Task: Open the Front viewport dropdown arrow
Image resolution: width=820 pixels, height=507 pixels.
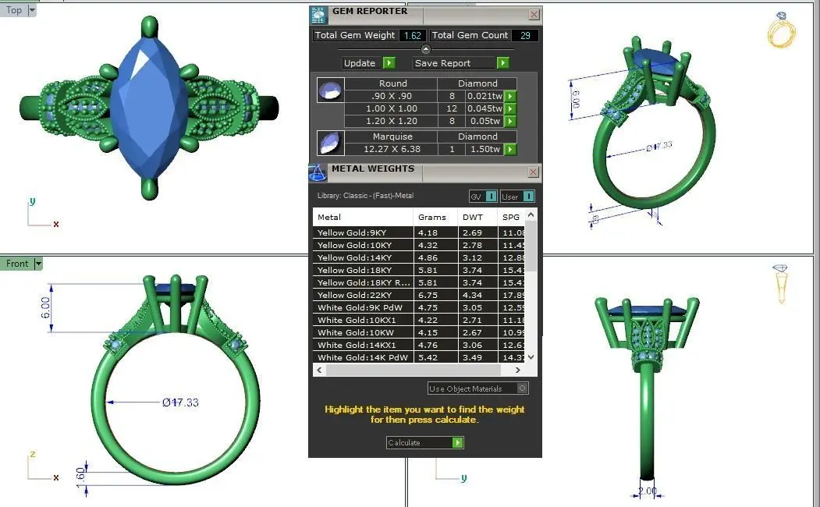Action: pos(38,264)
